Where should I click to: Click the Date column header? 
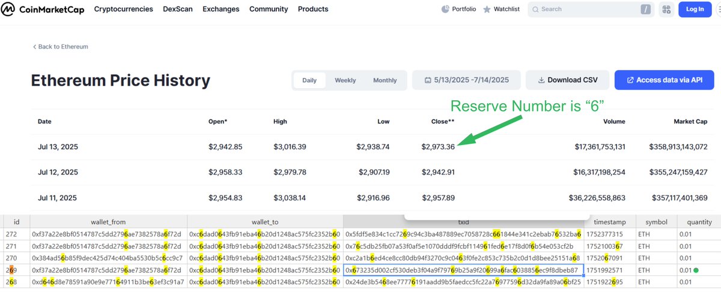tap(44, 121)
